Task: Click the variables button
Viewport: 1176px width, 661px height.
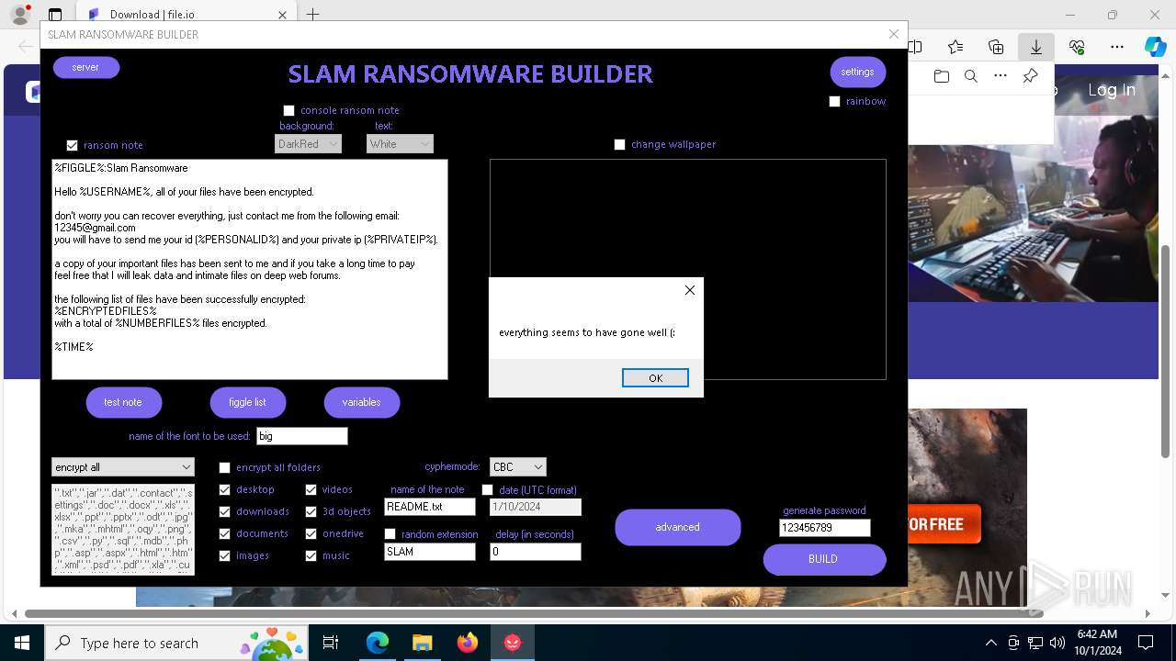Action: coord(361,402)
